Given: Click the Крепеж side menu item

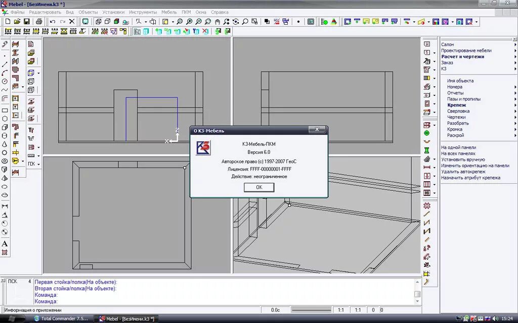Looking at the screenshot, I should click(457, 105).
